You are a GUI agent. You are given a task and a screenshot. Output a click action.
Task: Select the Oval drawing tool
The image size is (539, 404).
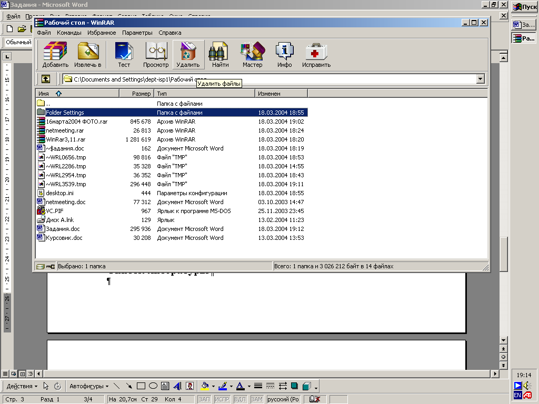click(x=153, y=386)
